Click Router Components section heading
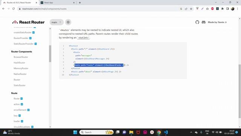 21,52
